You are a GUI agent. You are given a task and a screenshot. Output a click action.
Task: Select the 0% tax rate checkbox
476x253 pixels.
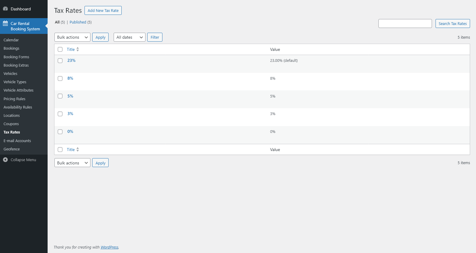tap(60, 132)
